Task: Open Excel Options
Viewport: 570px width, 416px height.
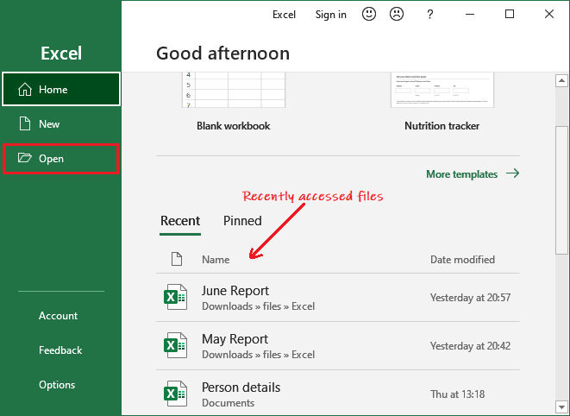Action: pos(57,385)
